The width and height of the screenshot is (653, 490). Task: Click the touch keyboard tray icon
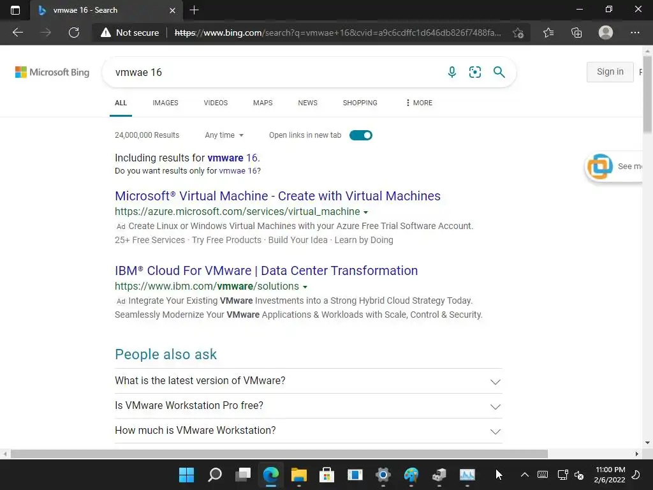pyautogui.click(x=543, y=475)
